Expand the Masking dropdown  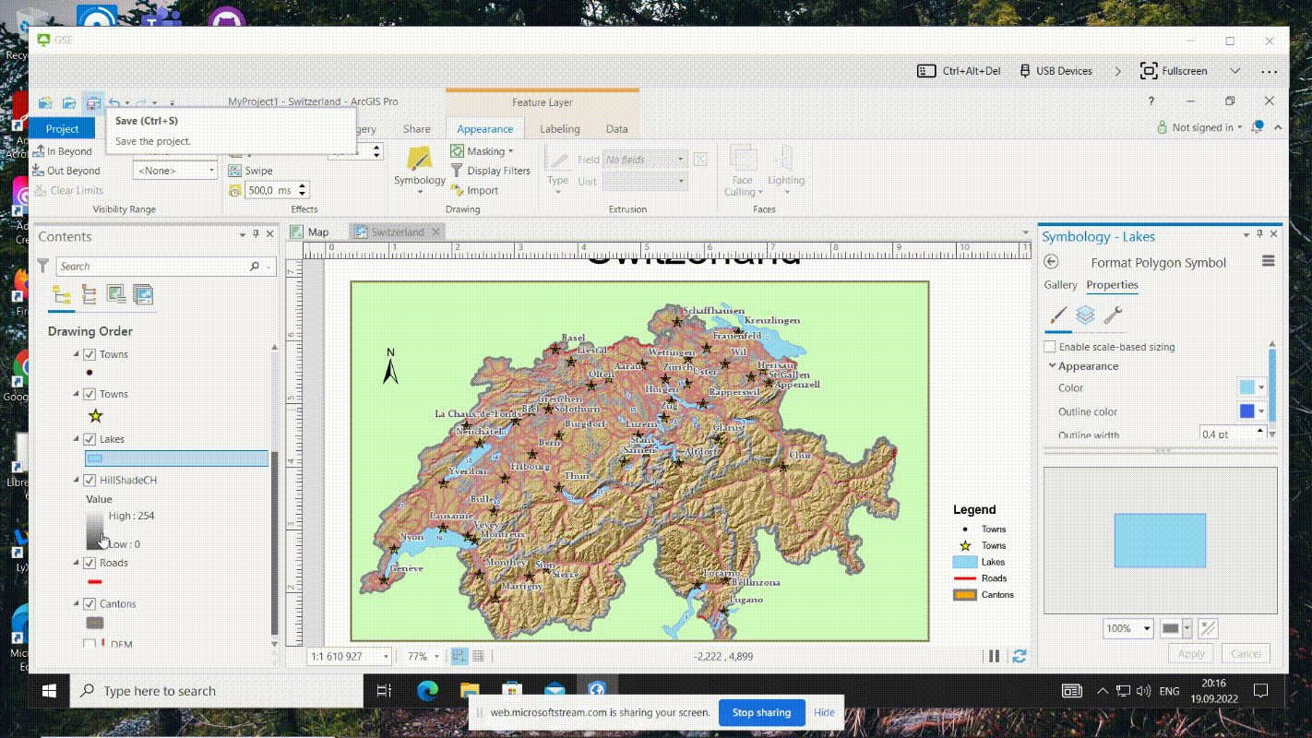click(x=510, y=151)
